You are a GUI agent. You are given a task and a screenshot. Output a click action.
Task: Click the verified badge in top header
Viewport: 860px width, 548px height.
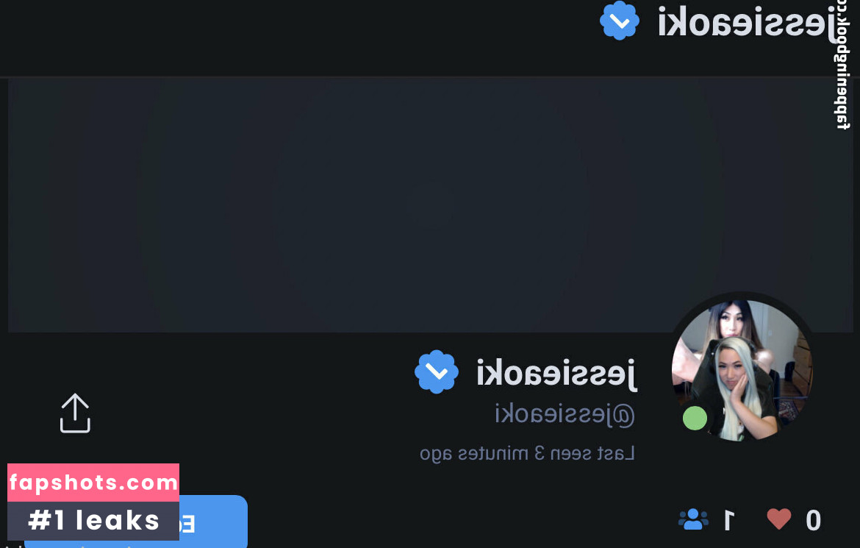coord(620,21)
